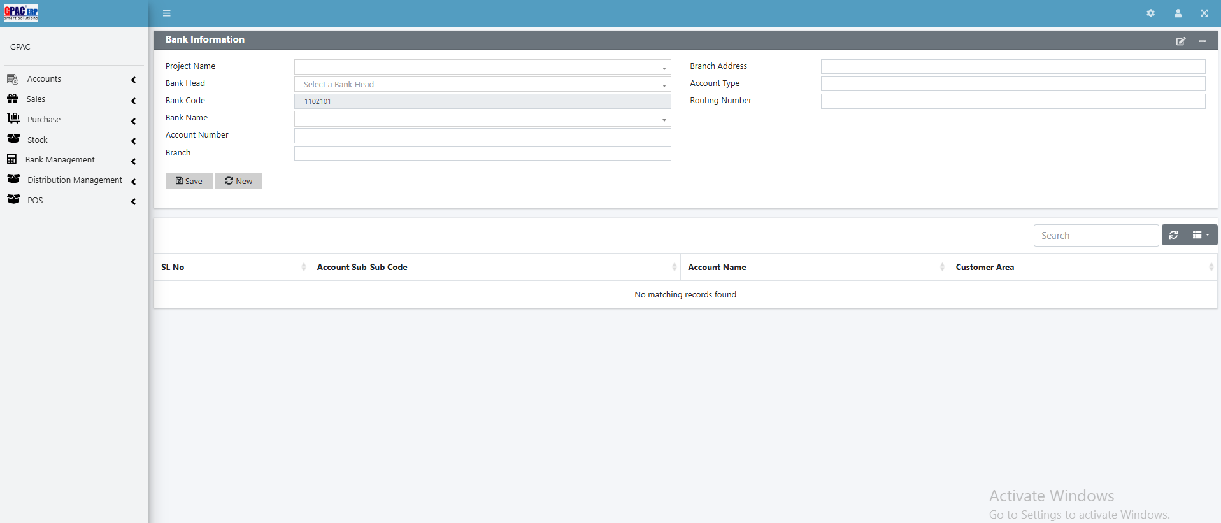Viewport: 1221px width, 523px height.
Task: Open the POS menu item
Action: click(35, 201)
